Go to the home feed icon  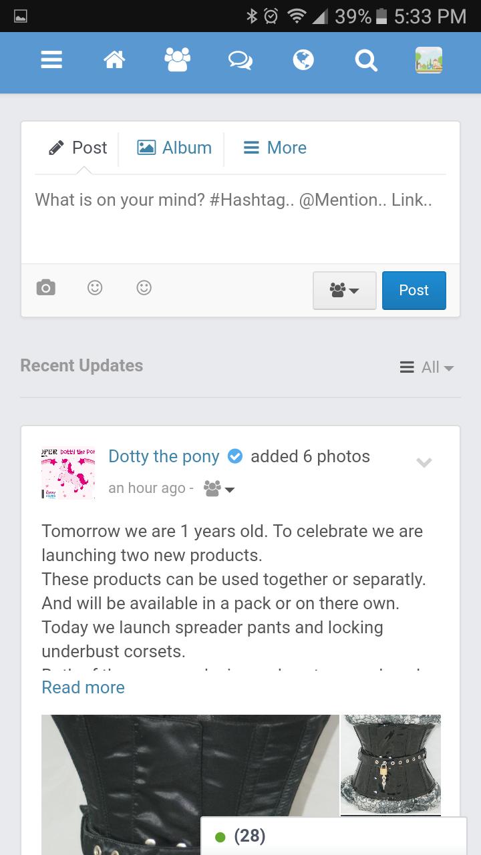tap(114, 61)
